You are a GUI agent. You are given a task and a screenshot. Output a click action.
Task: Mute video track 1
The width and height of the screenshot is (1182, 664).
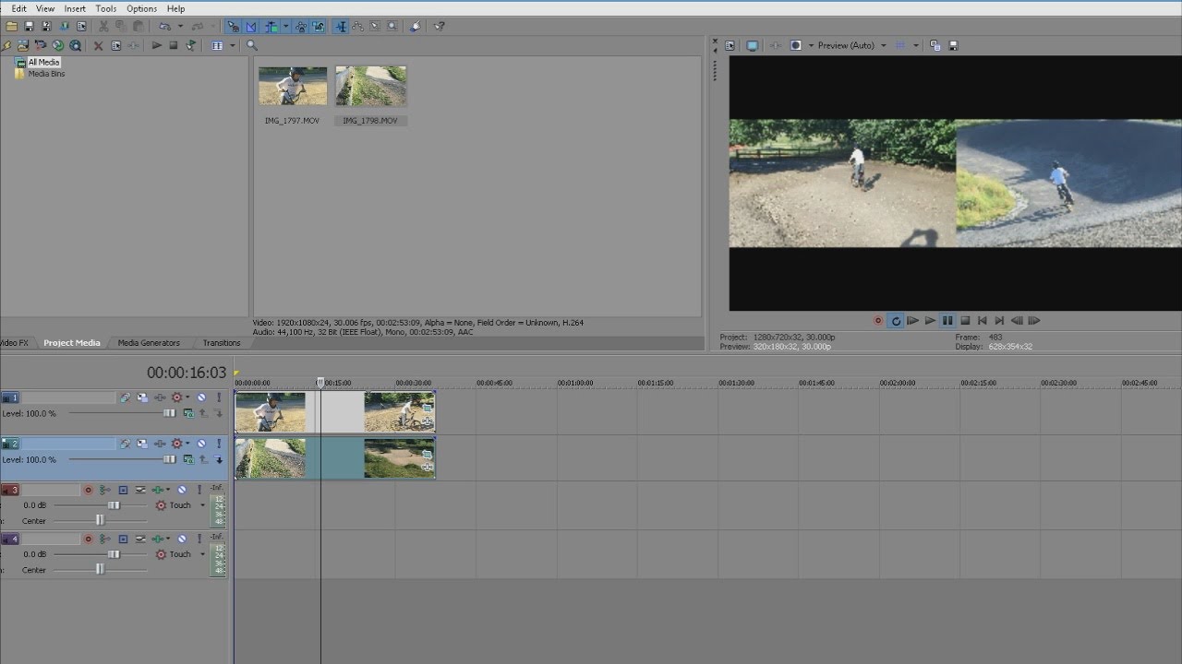(x=201, y=397)
